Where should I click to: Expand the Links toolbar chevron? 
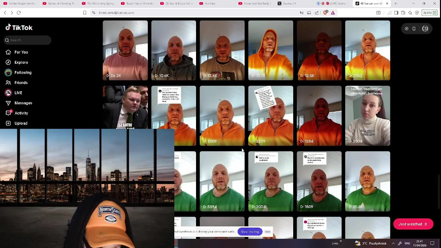coord(341,241)
